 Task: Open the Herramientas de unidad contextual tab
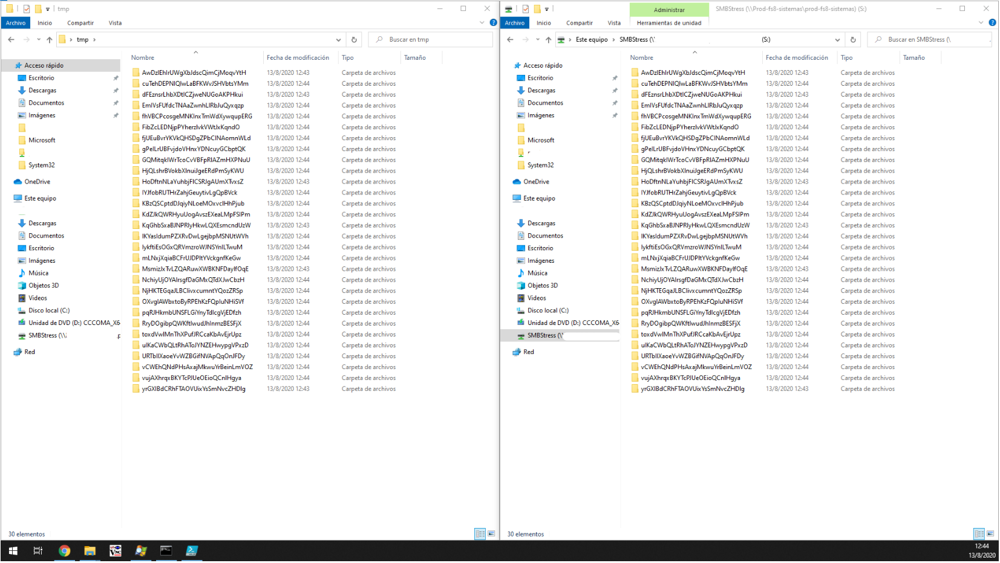tap(669, 22)
